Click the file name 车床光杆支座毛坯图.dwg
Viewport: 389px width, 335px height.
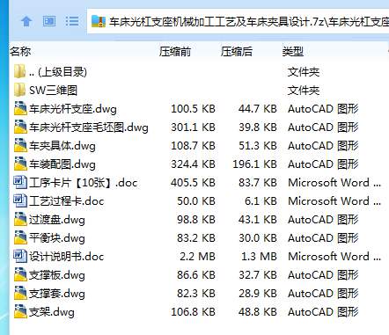(89, 127)
